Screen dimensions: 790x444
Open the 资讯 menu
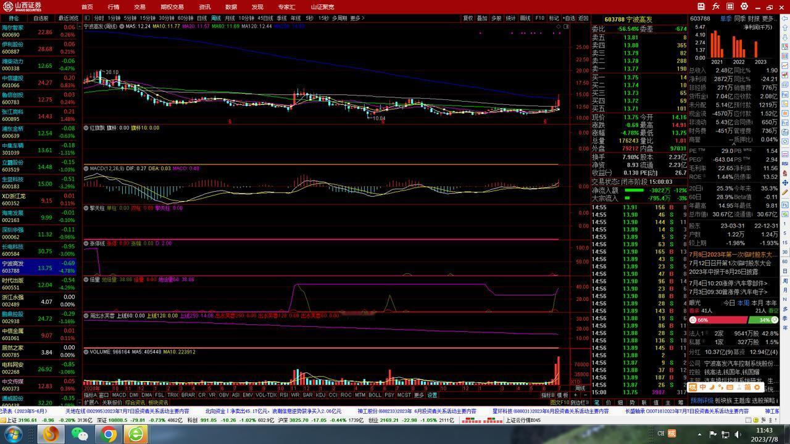click(205, 7)
